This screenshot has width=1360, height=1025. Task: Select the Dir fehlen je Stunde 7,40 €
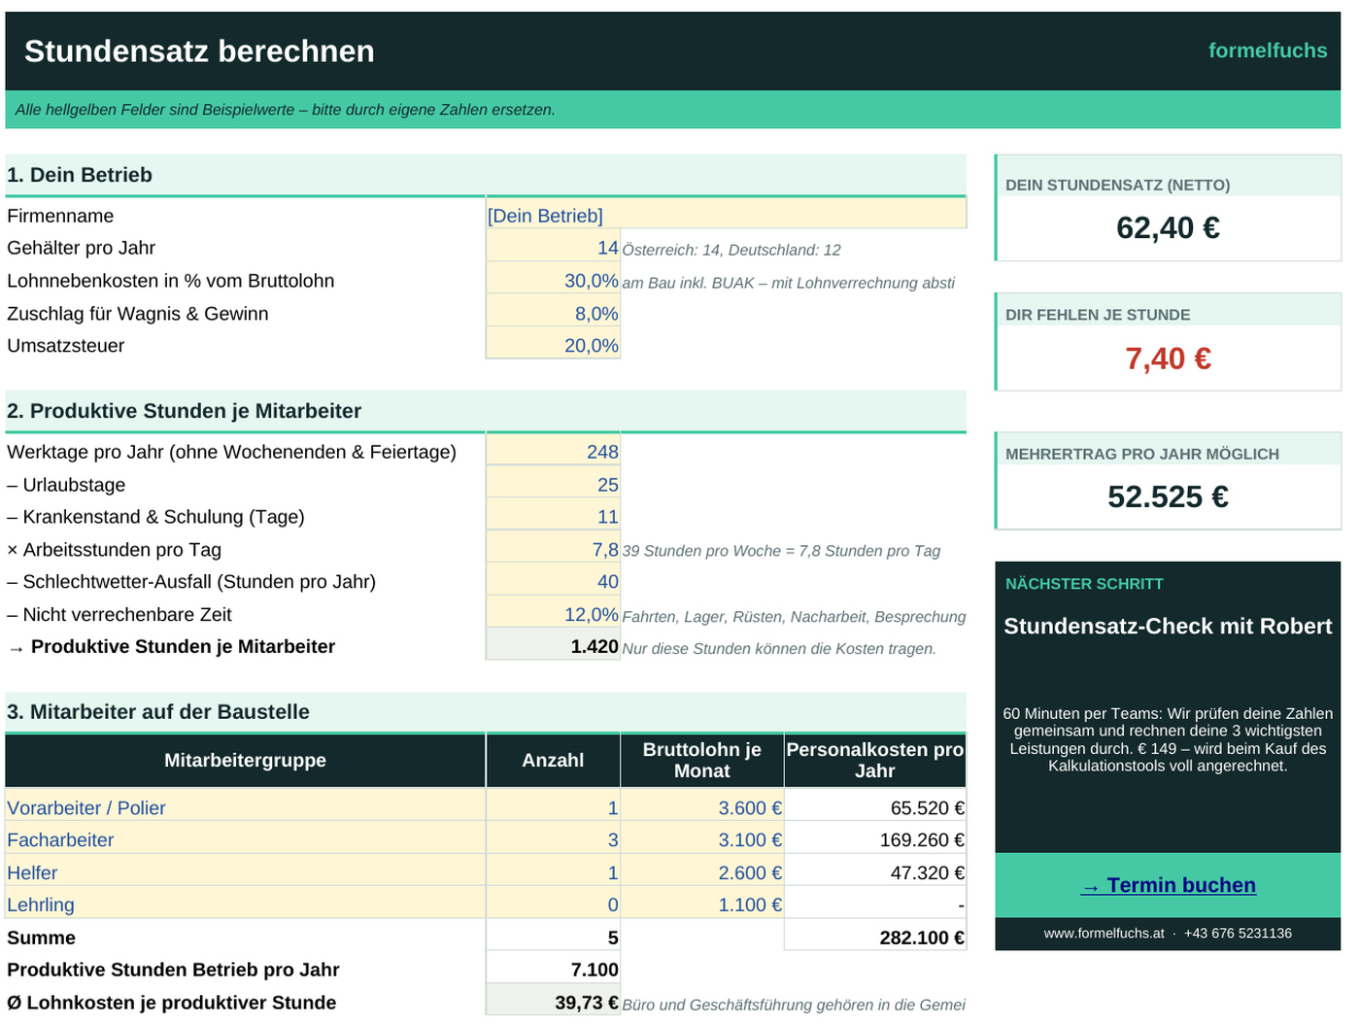tap(1168, 359)
